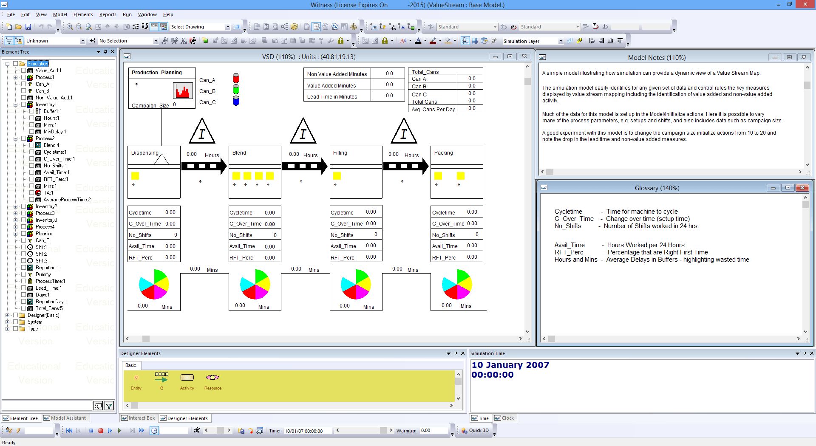Open the Reports menu
816x446 pixels.
[x=108, y=14]
